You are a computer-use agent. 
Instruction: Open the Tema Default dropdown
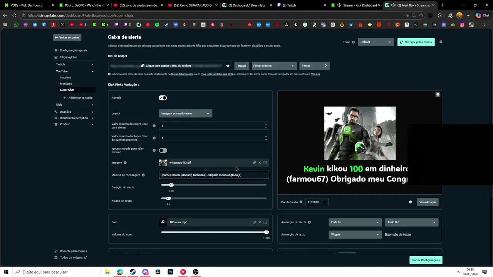376,42
